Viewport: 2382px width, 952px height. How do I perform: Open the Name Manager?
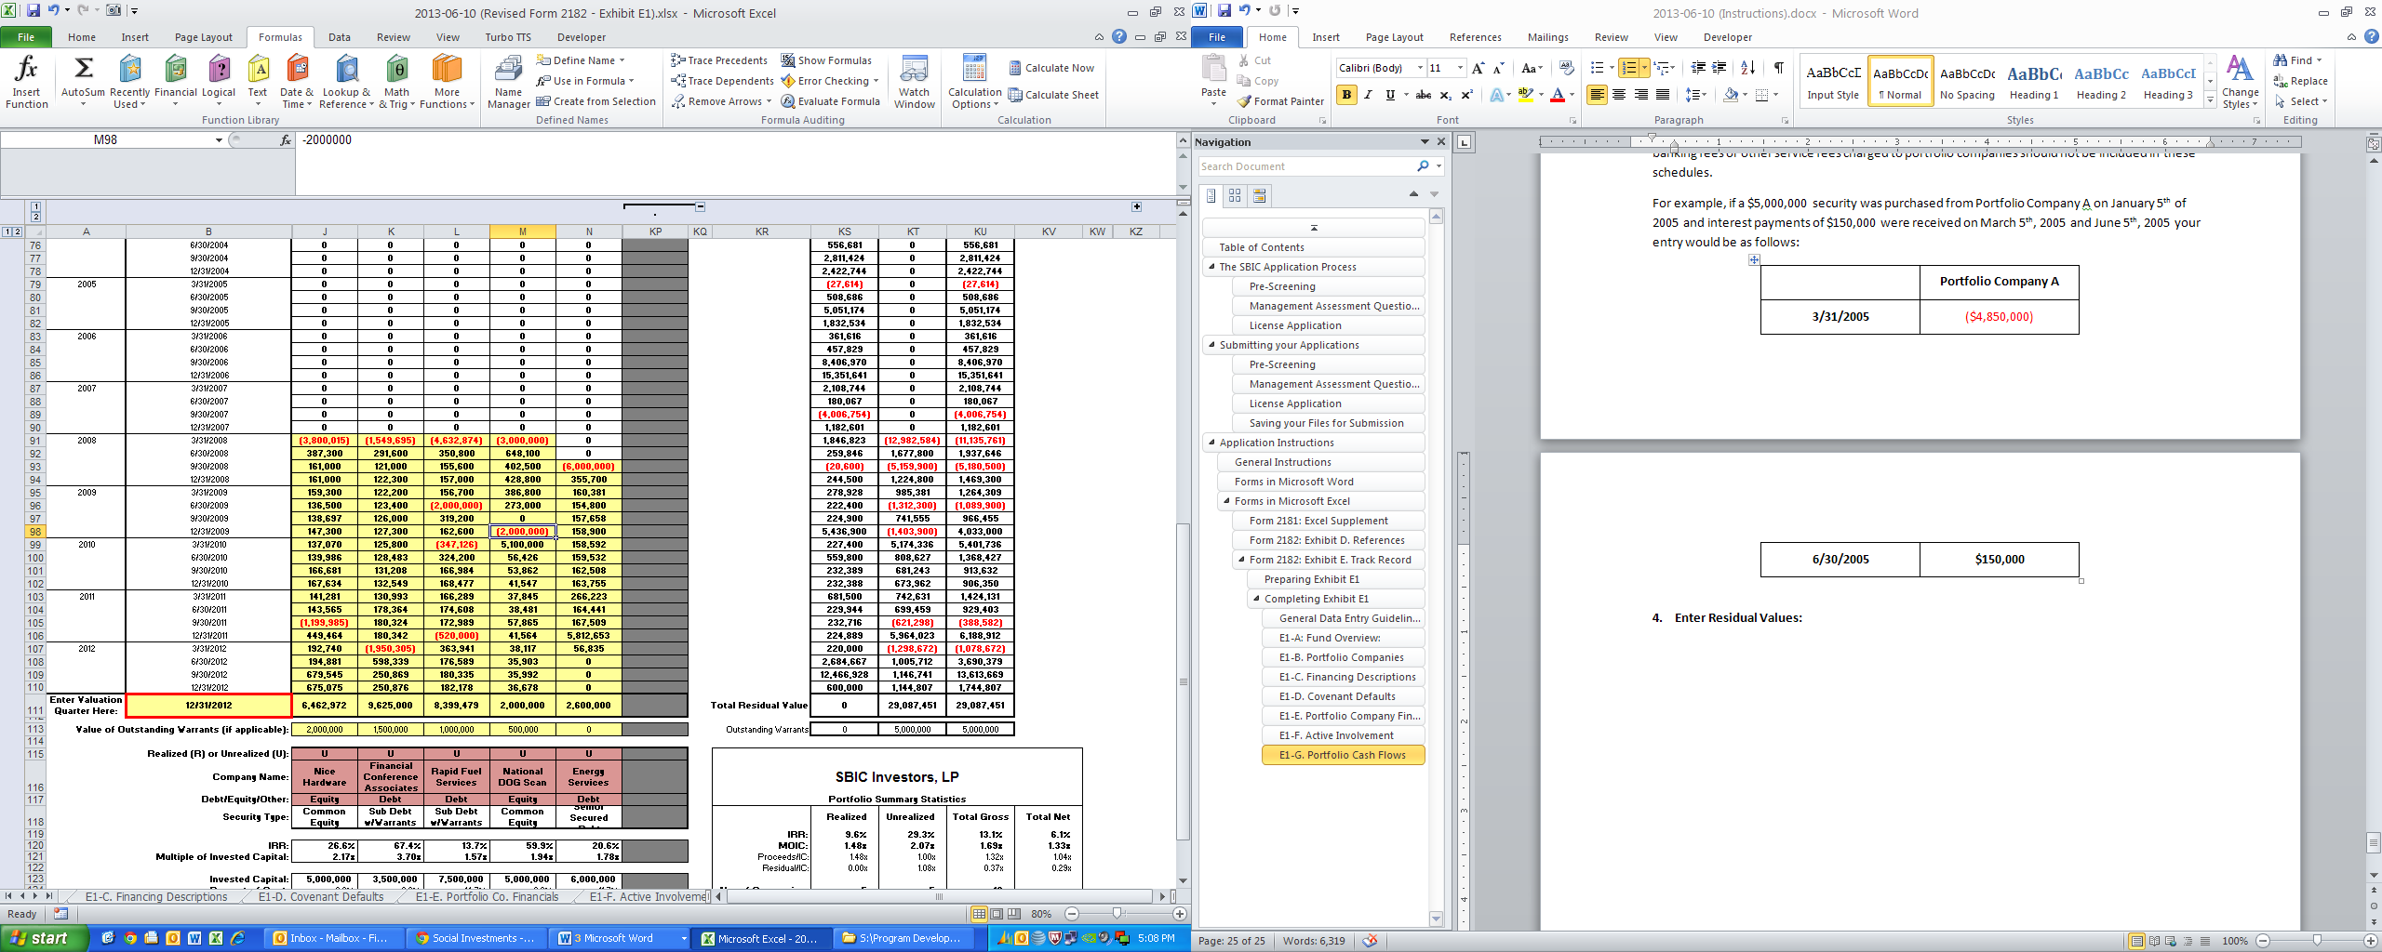click(x=508, y=81)
